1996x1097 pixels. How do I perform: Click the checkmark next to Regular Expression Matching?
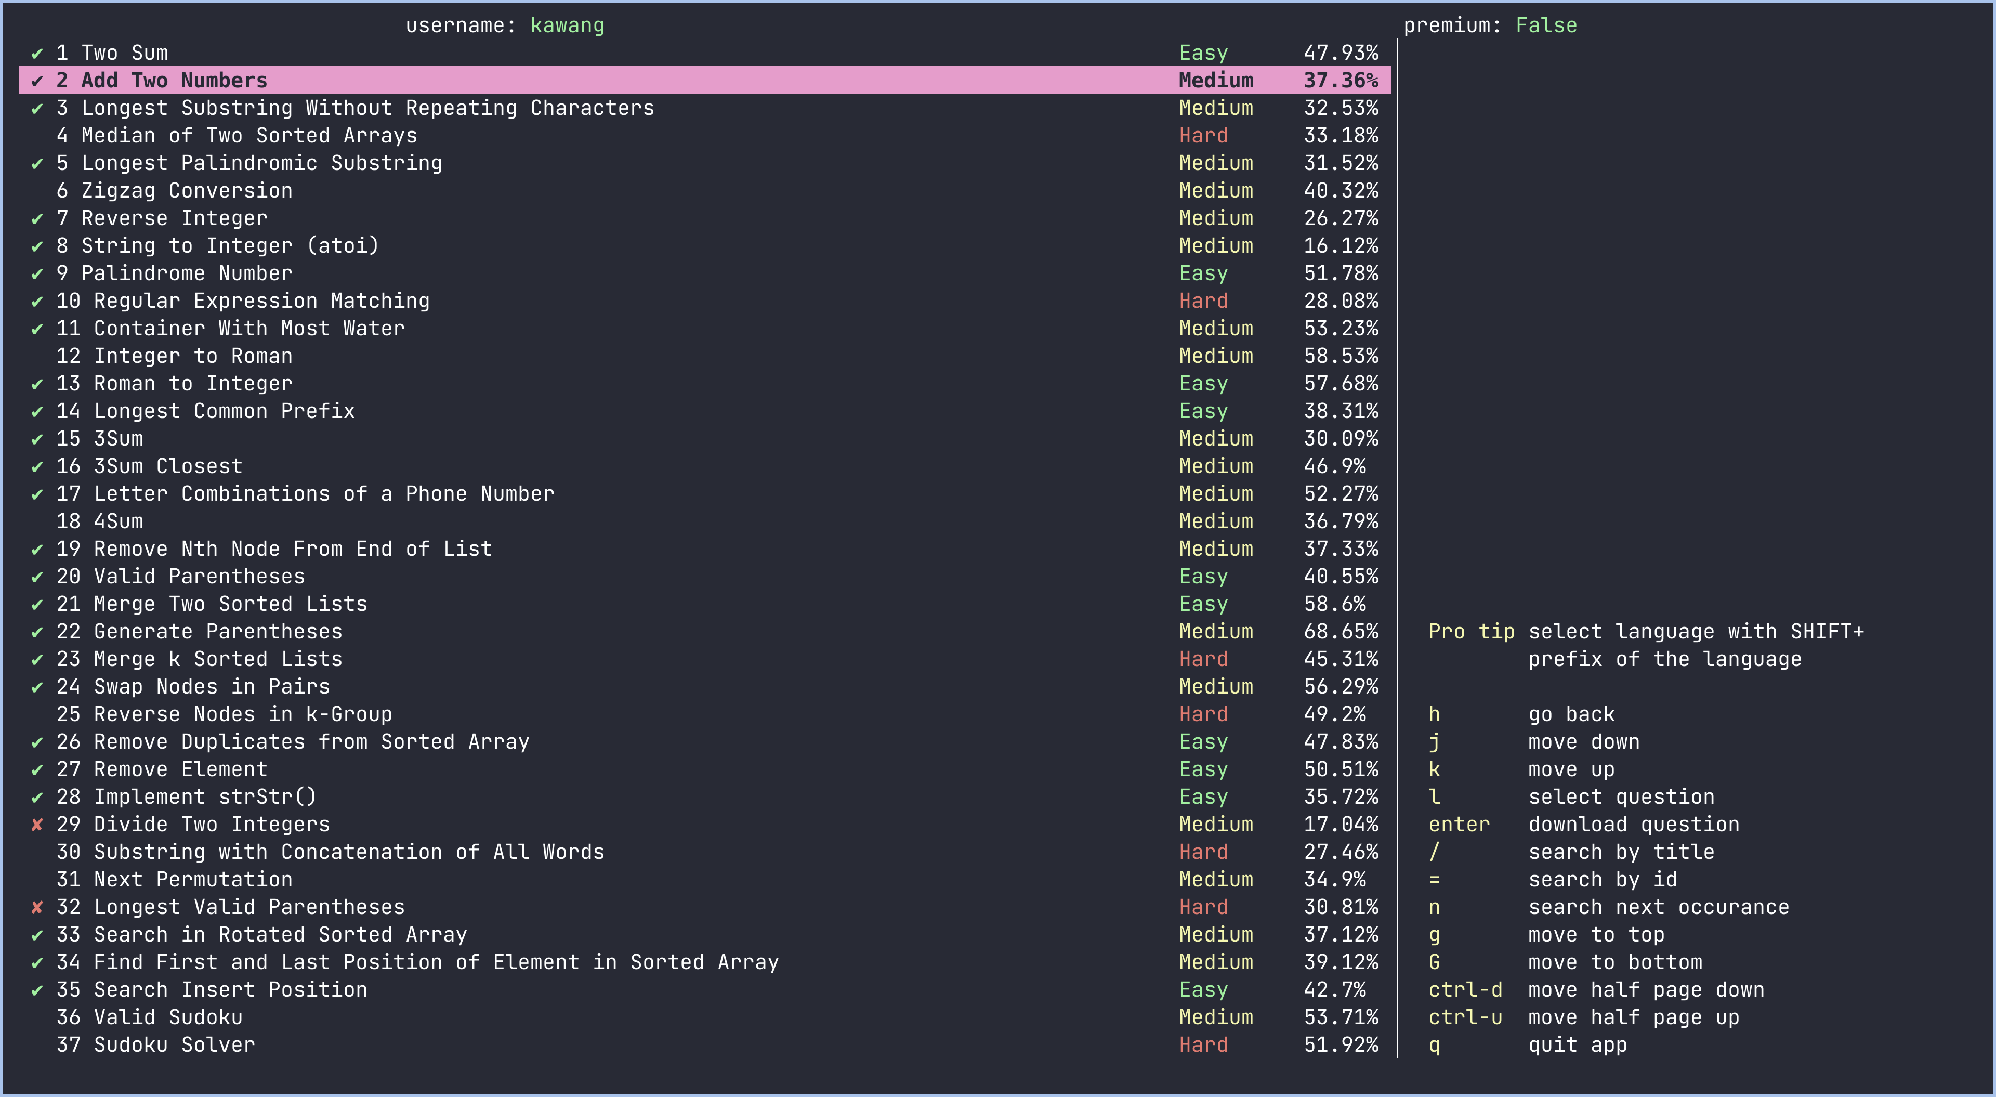click(36, 302)
